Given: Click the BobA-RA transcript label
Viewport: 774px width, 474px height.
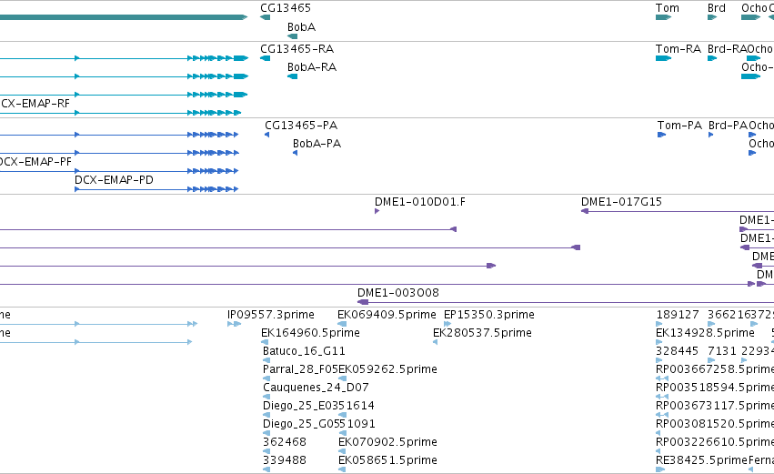Looking at the screenshot, I should pos(311,67).
